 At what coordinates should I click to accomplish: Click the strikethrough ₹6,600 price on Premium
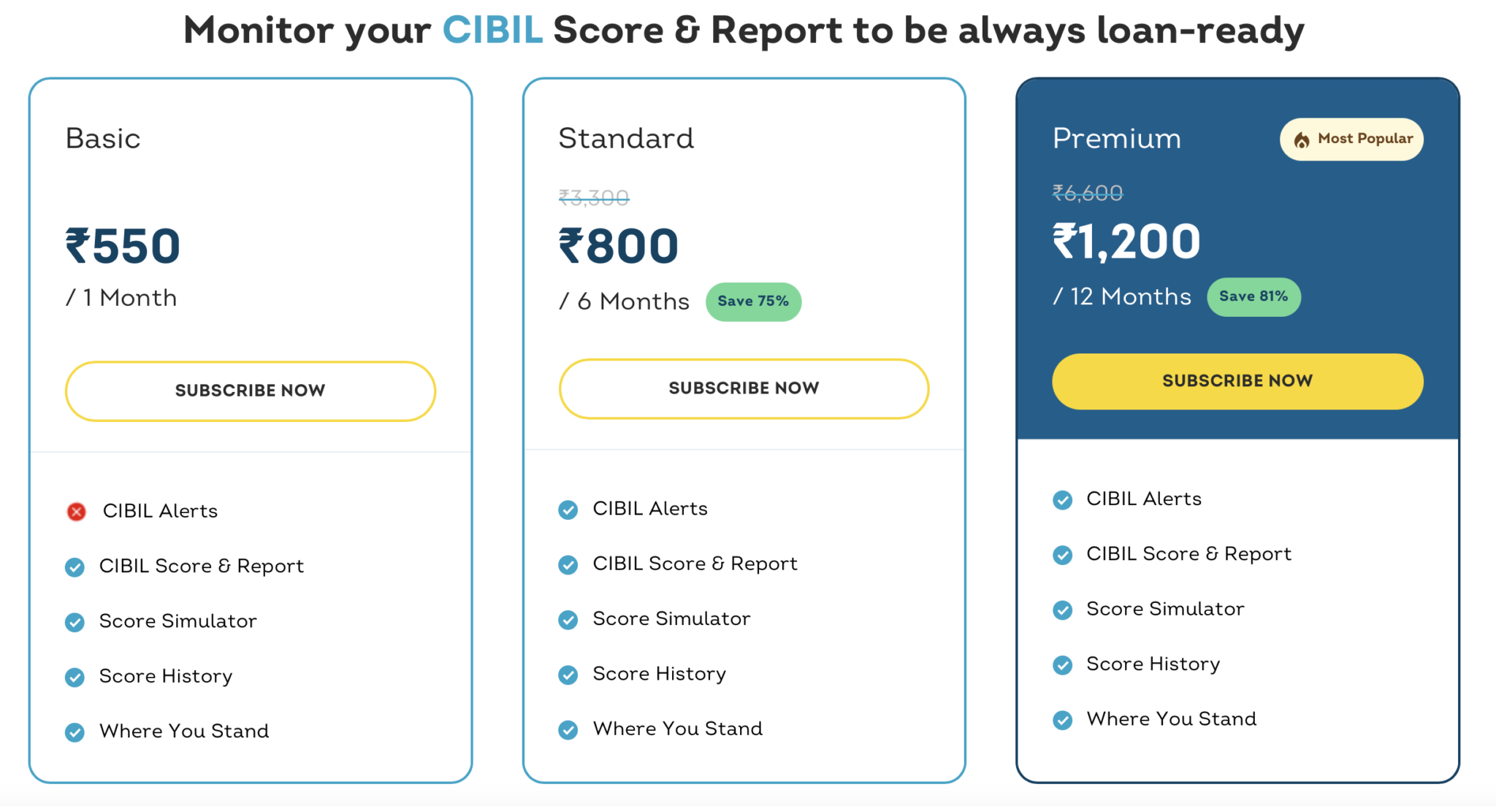(1087, 193)
